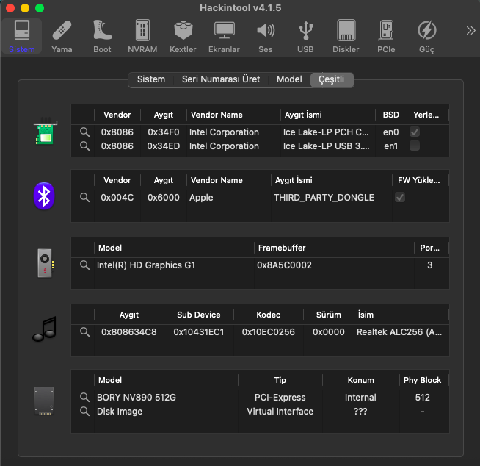The image size is (480, 466).
Task: Click the Sub Device column header
Action: tap(199, 315)
